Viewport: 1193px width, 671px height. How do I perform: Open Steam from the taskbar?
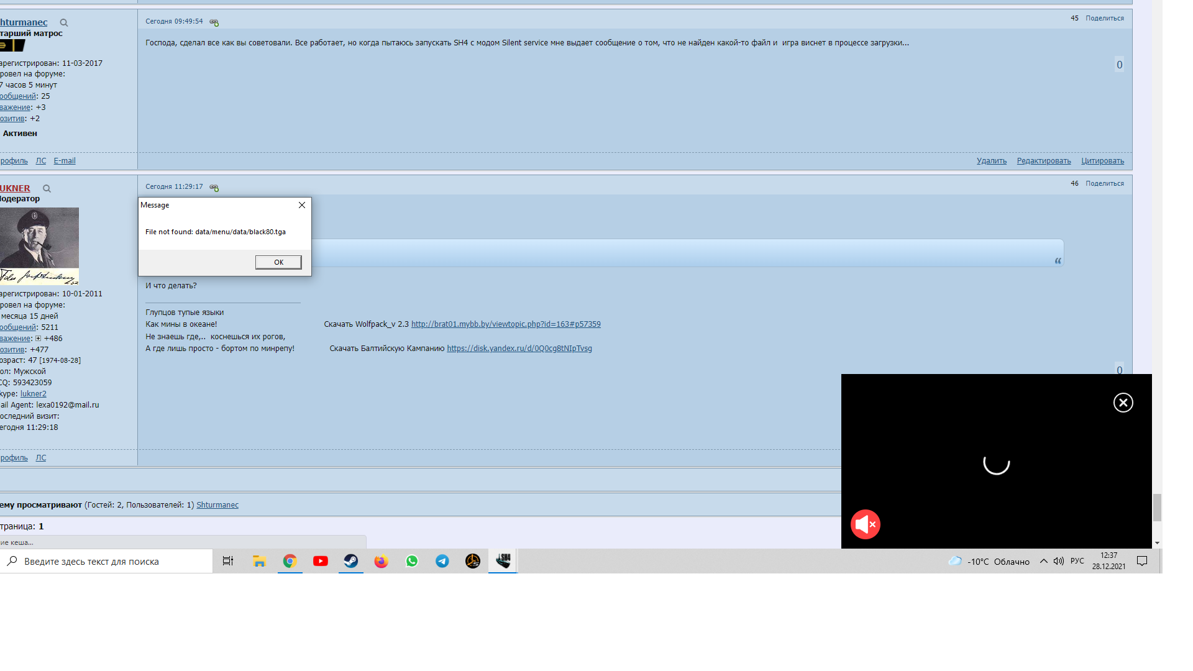(x=351, y=561)
